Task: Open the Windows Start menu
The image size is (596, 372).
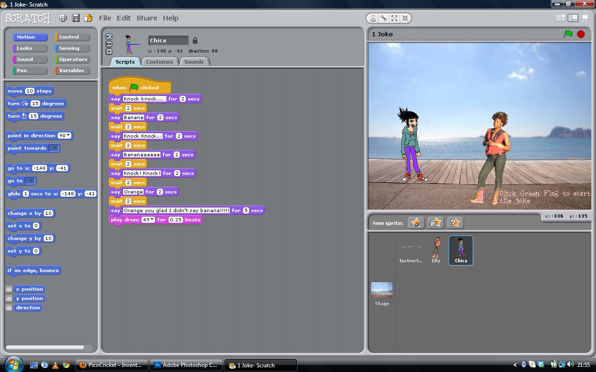Action: click(13, 365)
